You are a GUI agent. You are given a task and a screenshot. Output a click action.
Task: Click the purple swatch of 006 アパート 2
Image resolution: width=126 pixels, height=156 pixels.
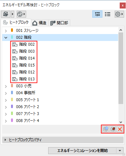(12, 107)
